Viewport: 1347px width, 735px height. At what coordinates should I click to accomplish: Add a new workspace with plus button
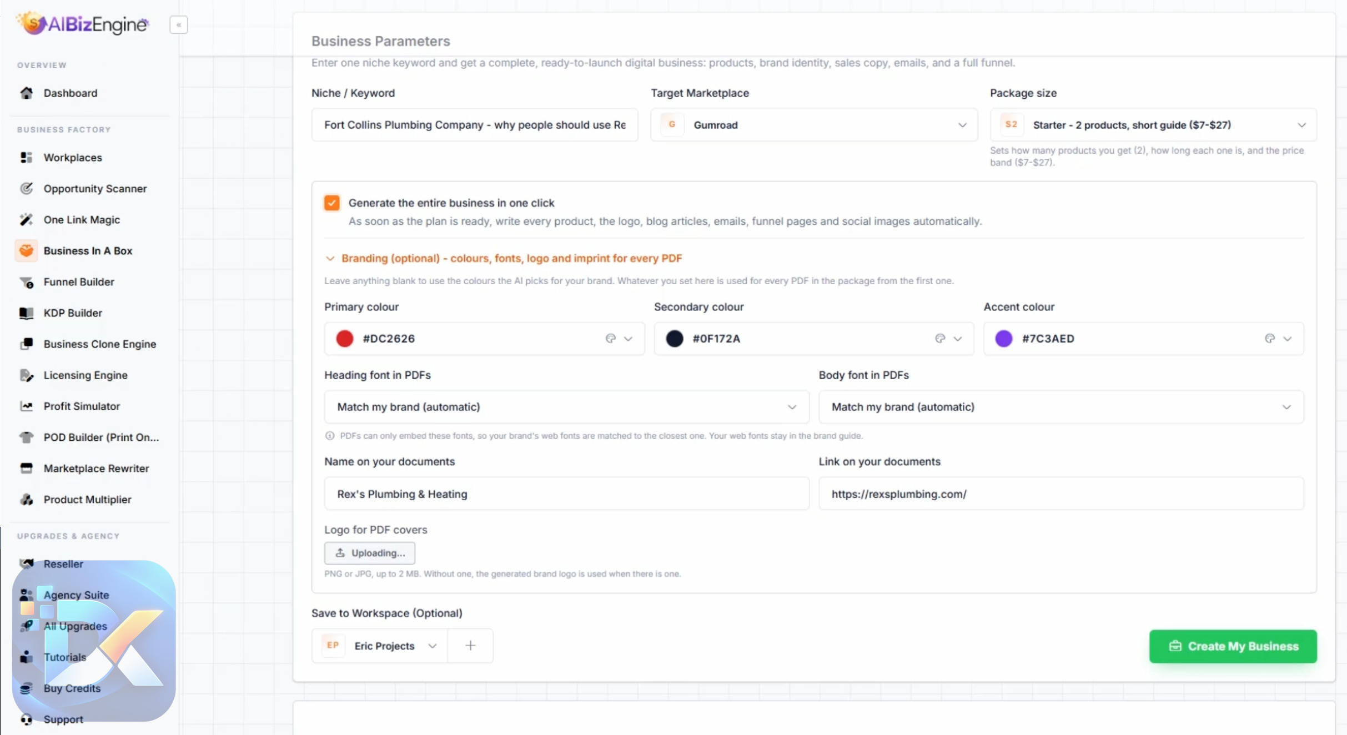coord(470,646)
